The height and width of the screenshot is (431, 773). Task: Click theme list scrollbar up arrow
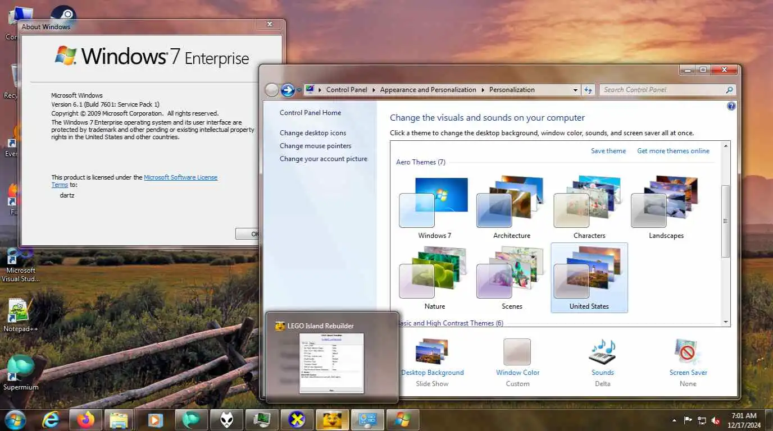(x=725, y=146)
